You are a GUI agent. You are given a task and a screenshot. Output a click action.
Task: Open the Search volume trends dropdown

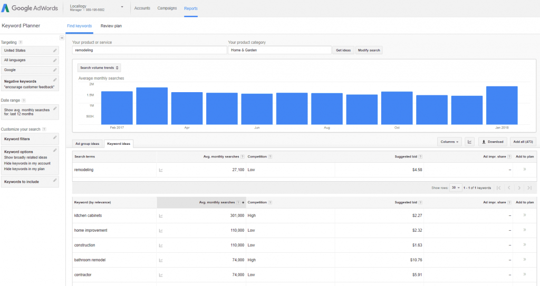pyautogui.click(x=99, y=67)
